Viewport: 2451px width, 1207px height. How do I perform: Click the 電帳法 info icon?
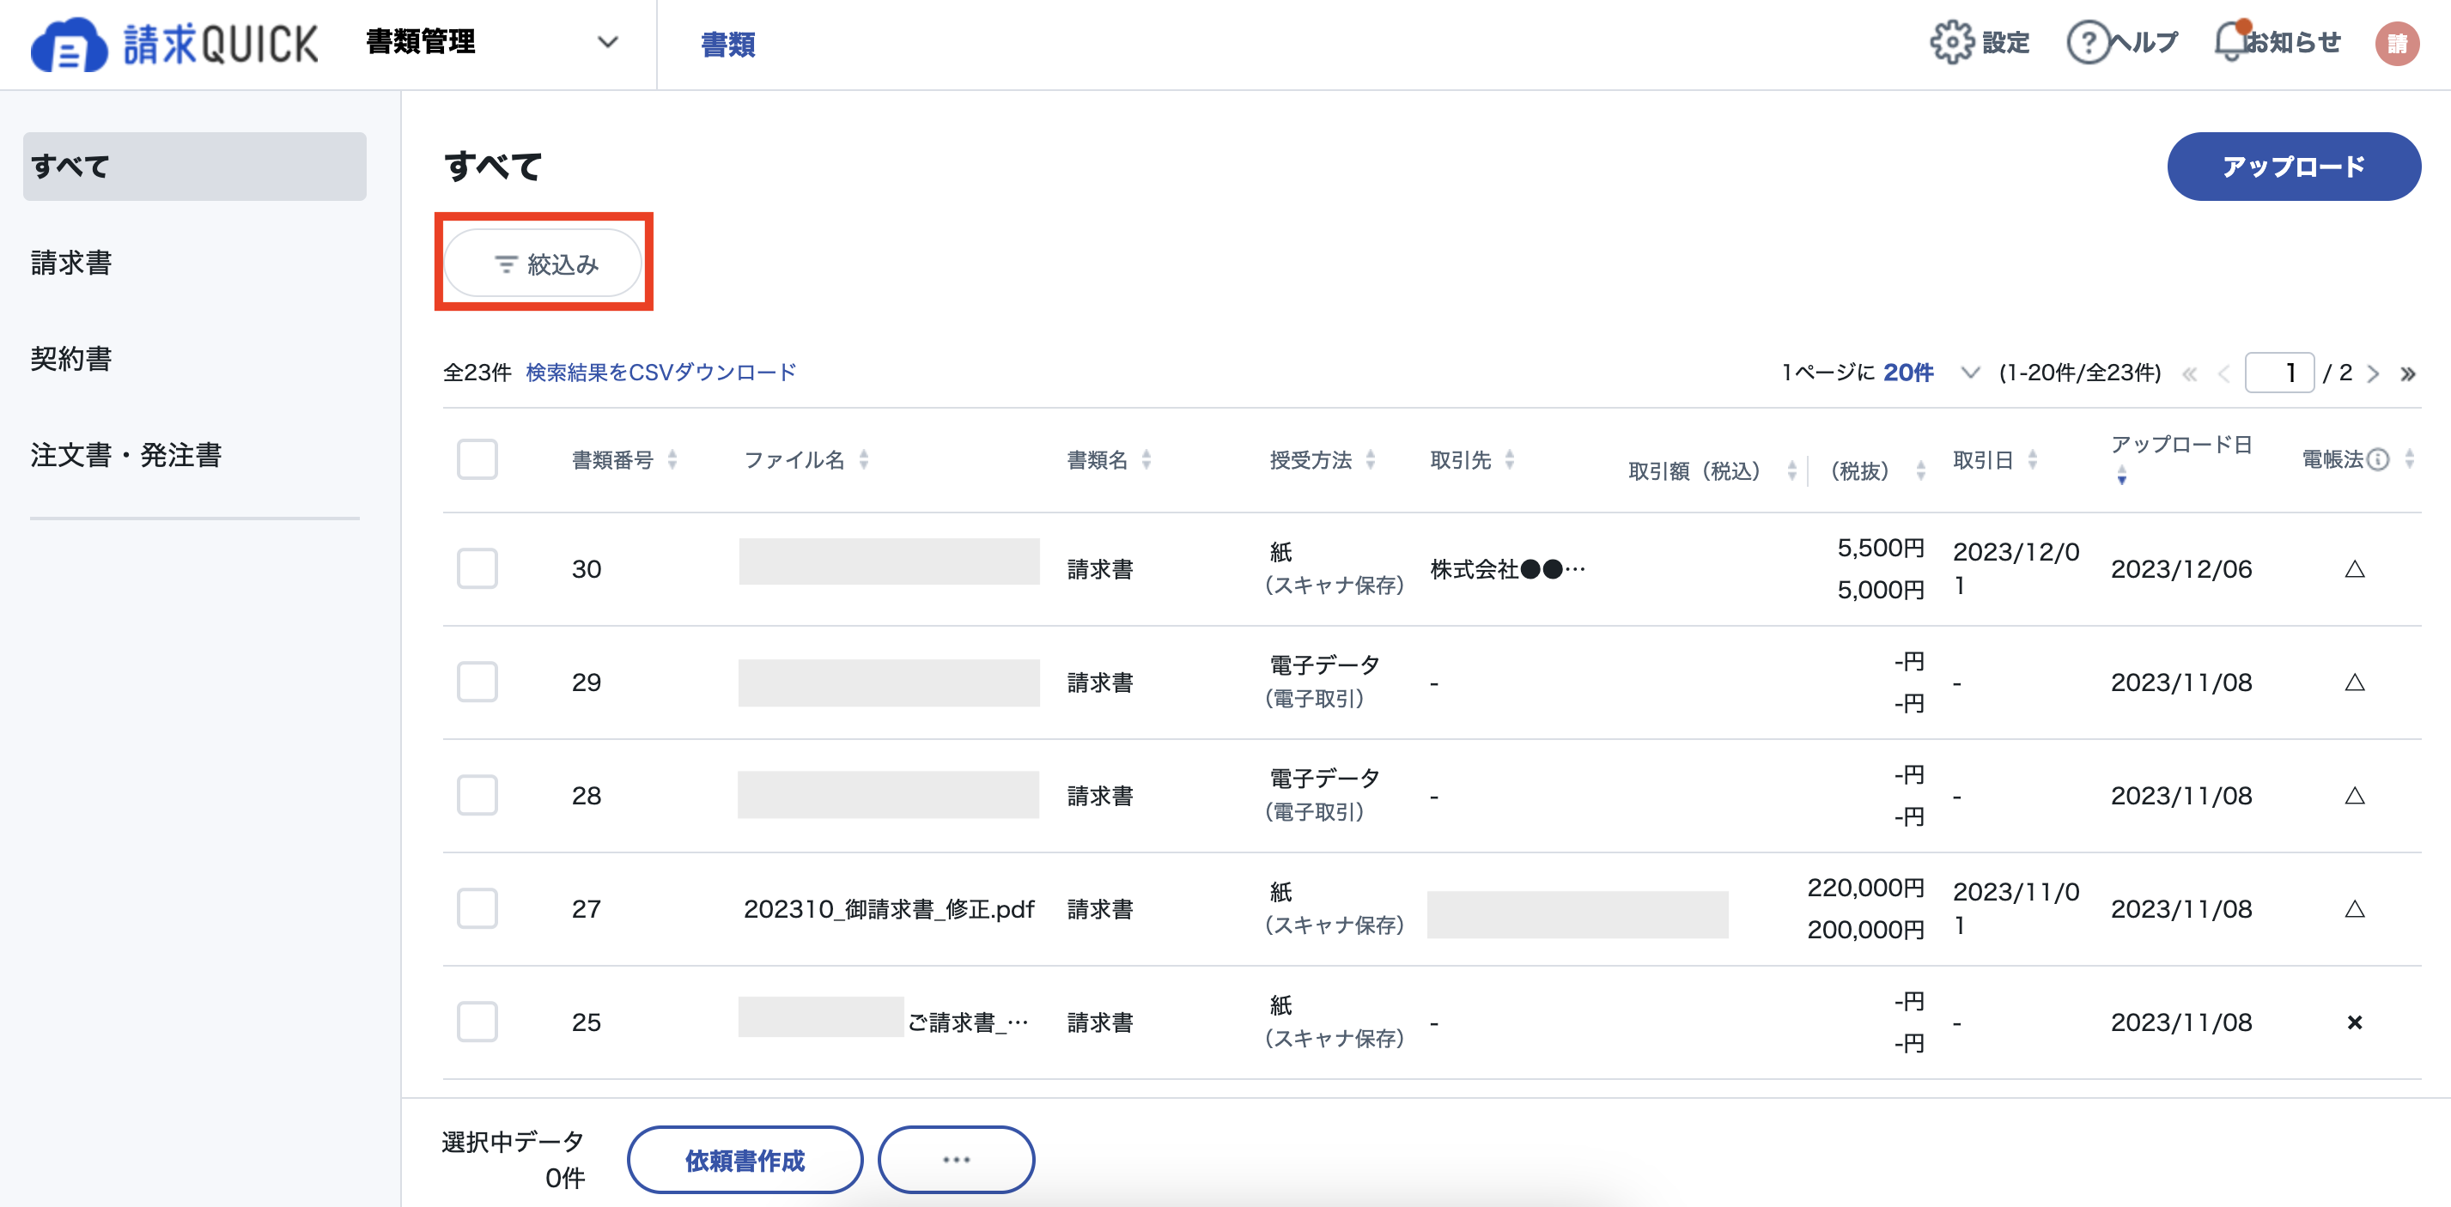pos(2378,460)
